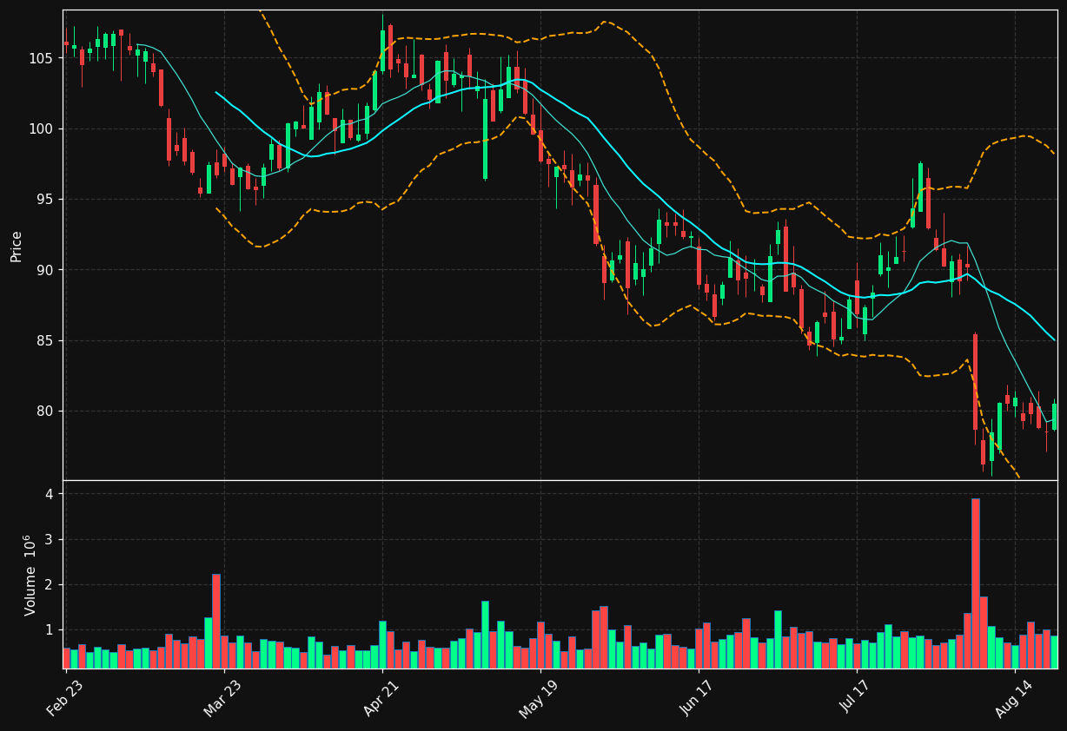Select the large red candlestick dropping to 76 in August

coord(975,389)
